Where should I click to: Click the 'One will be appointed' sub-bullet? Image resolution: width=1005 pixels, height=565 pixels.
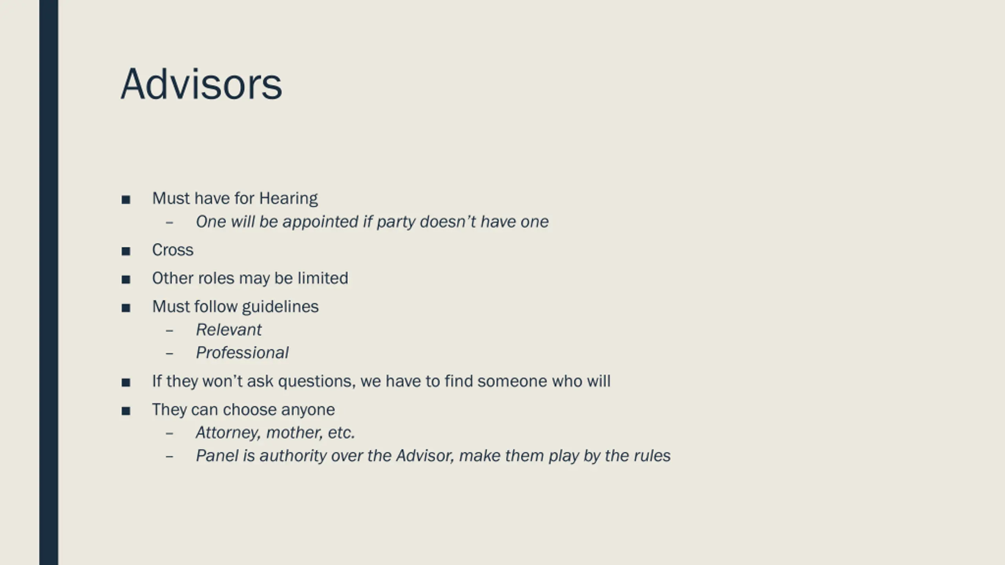372,222
